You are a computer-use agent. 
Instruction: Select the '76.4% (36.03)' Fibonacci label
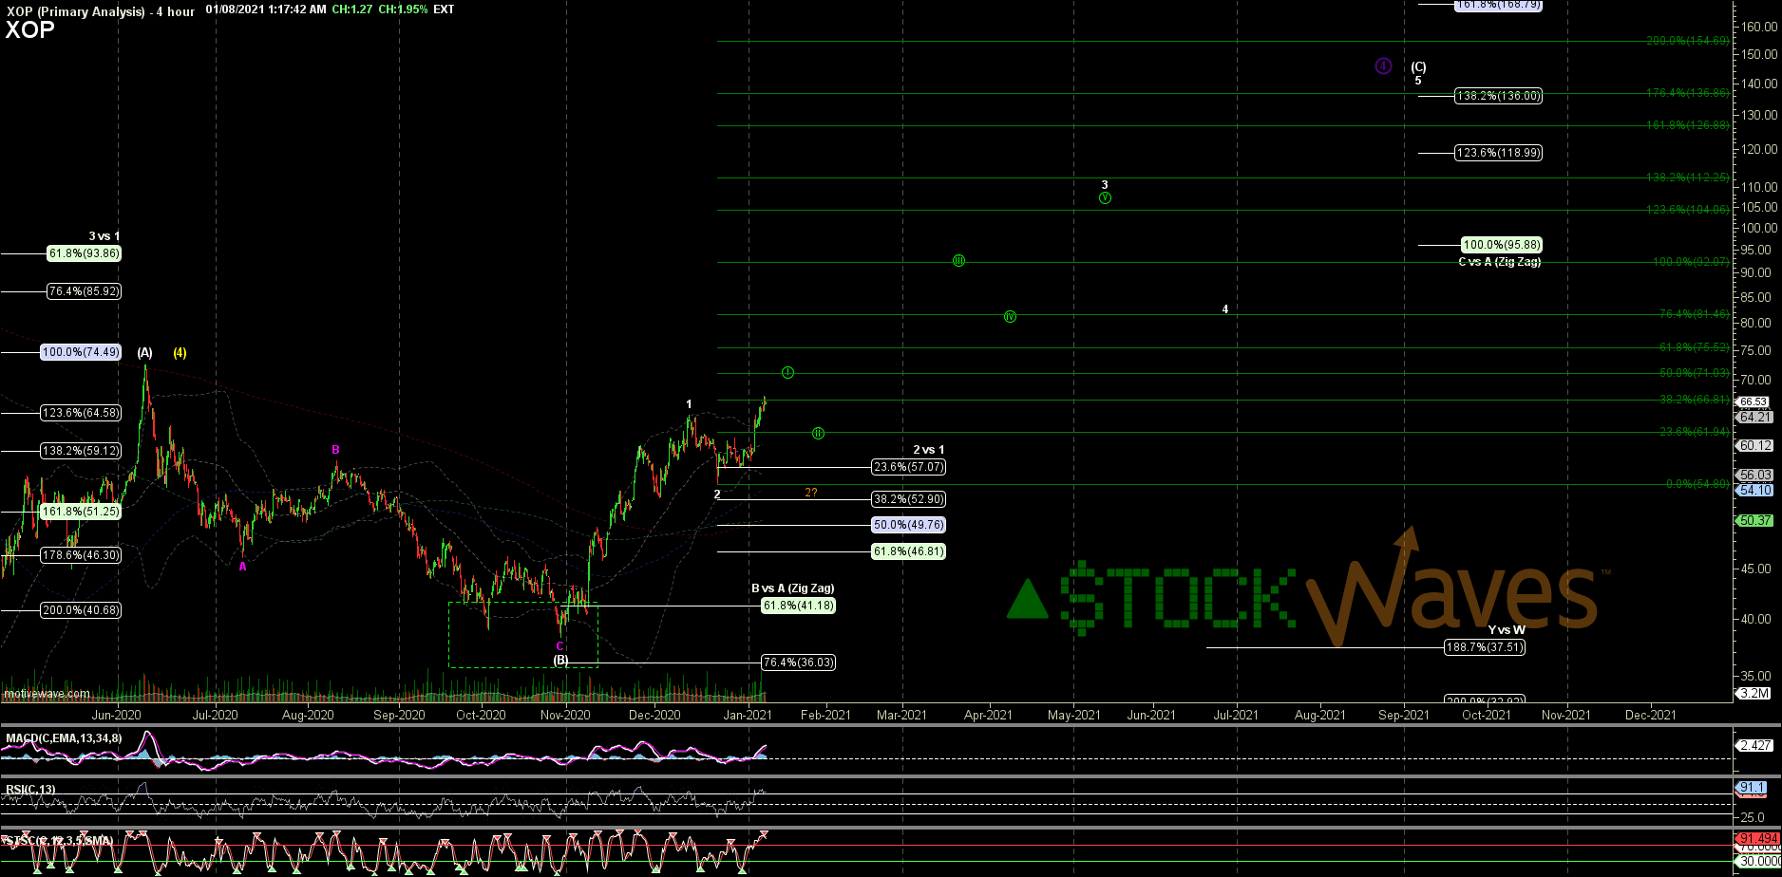pos(800,662)
